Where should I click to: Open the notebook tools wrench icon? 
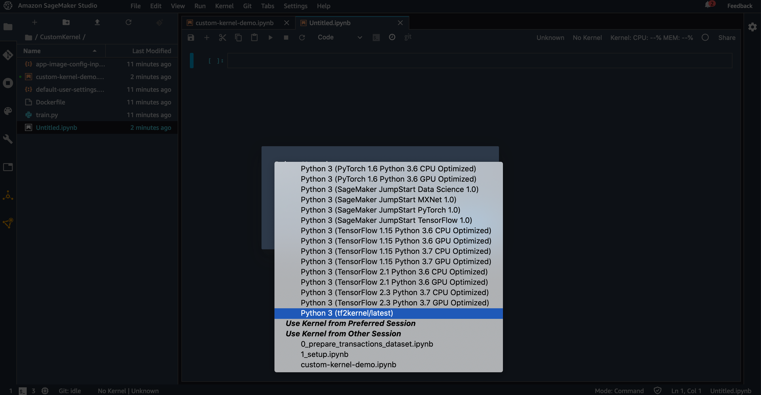[x=8, y=139]
